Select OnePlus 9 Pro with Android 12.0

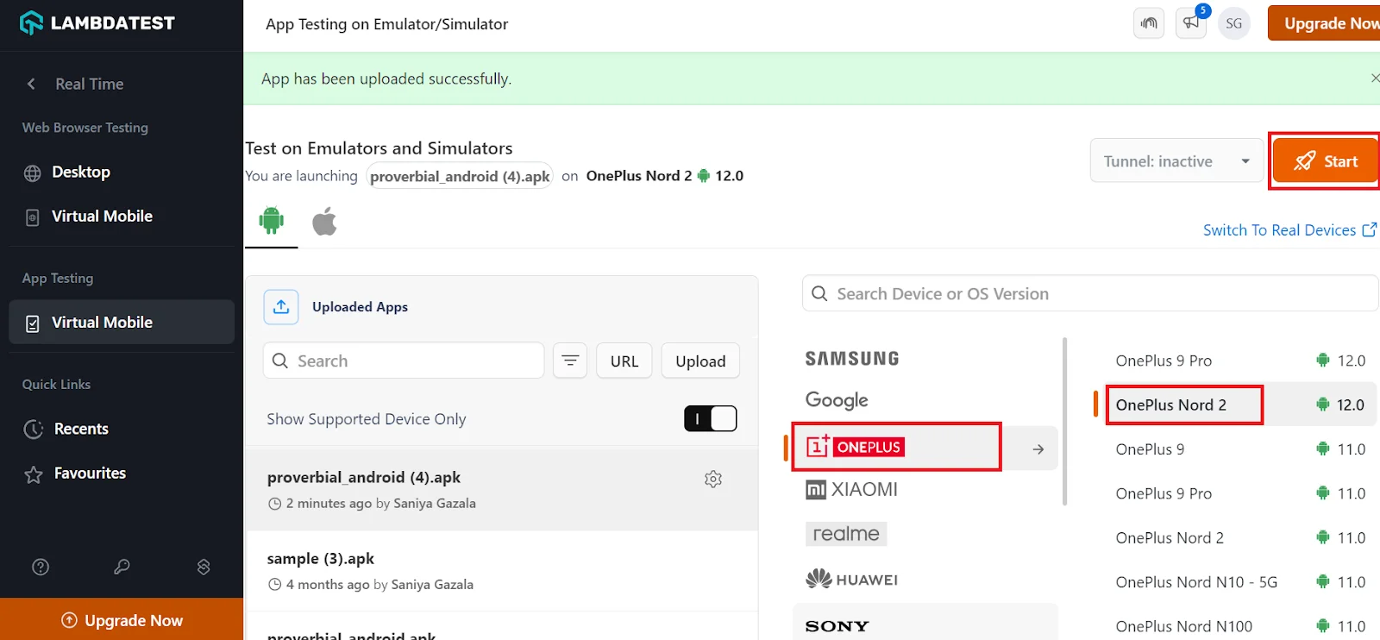1240,361
